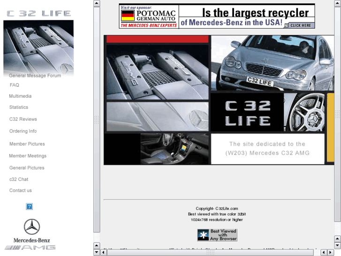This screenshot has height=256, width=341.
Task: Click the left frame vertical scrollbar thumb
Action: 97,120
